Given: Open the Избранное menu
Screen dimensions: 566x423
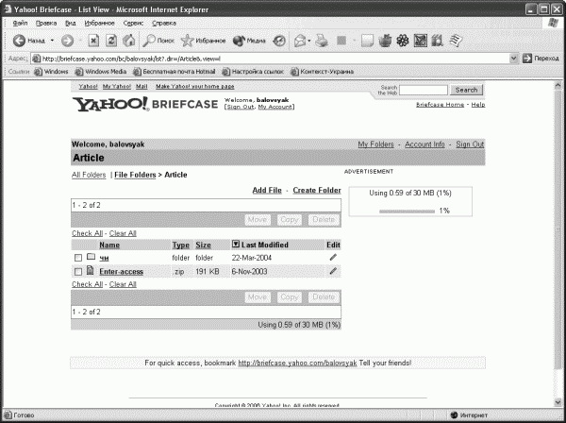Looking at the screenshot, I should coord(99,23).
